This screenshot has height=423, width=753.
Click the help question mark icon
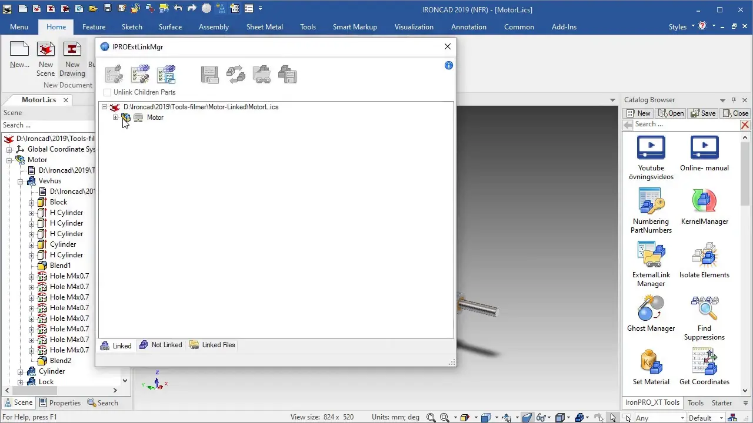702,26
